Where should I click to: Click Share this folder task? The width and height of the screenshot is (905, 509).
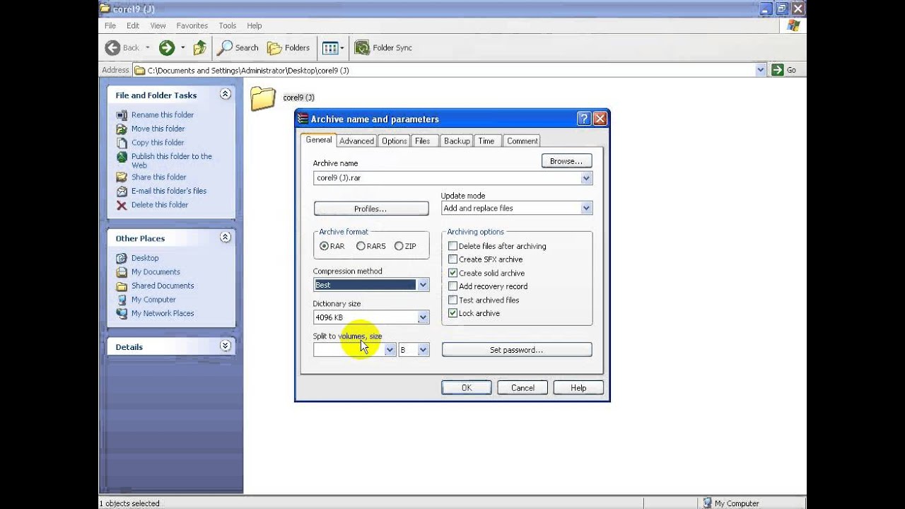[158, 177]
